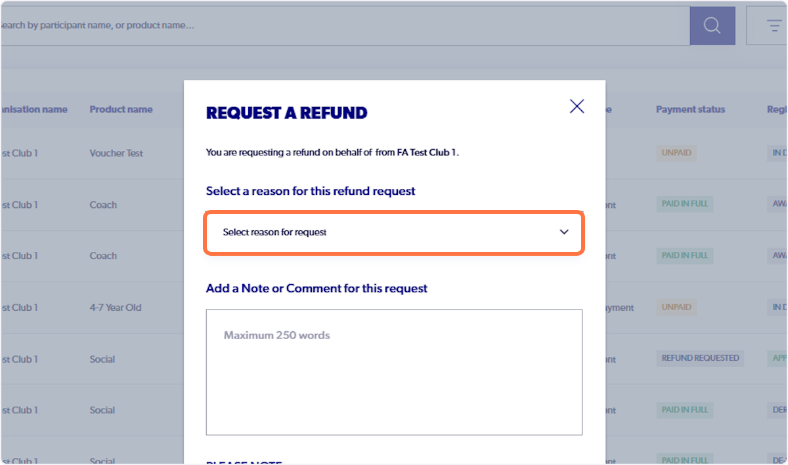The height and width of the screenshot is (465, 788).
Task: Select the Product name column header
Action: click(x=121, y=109)
